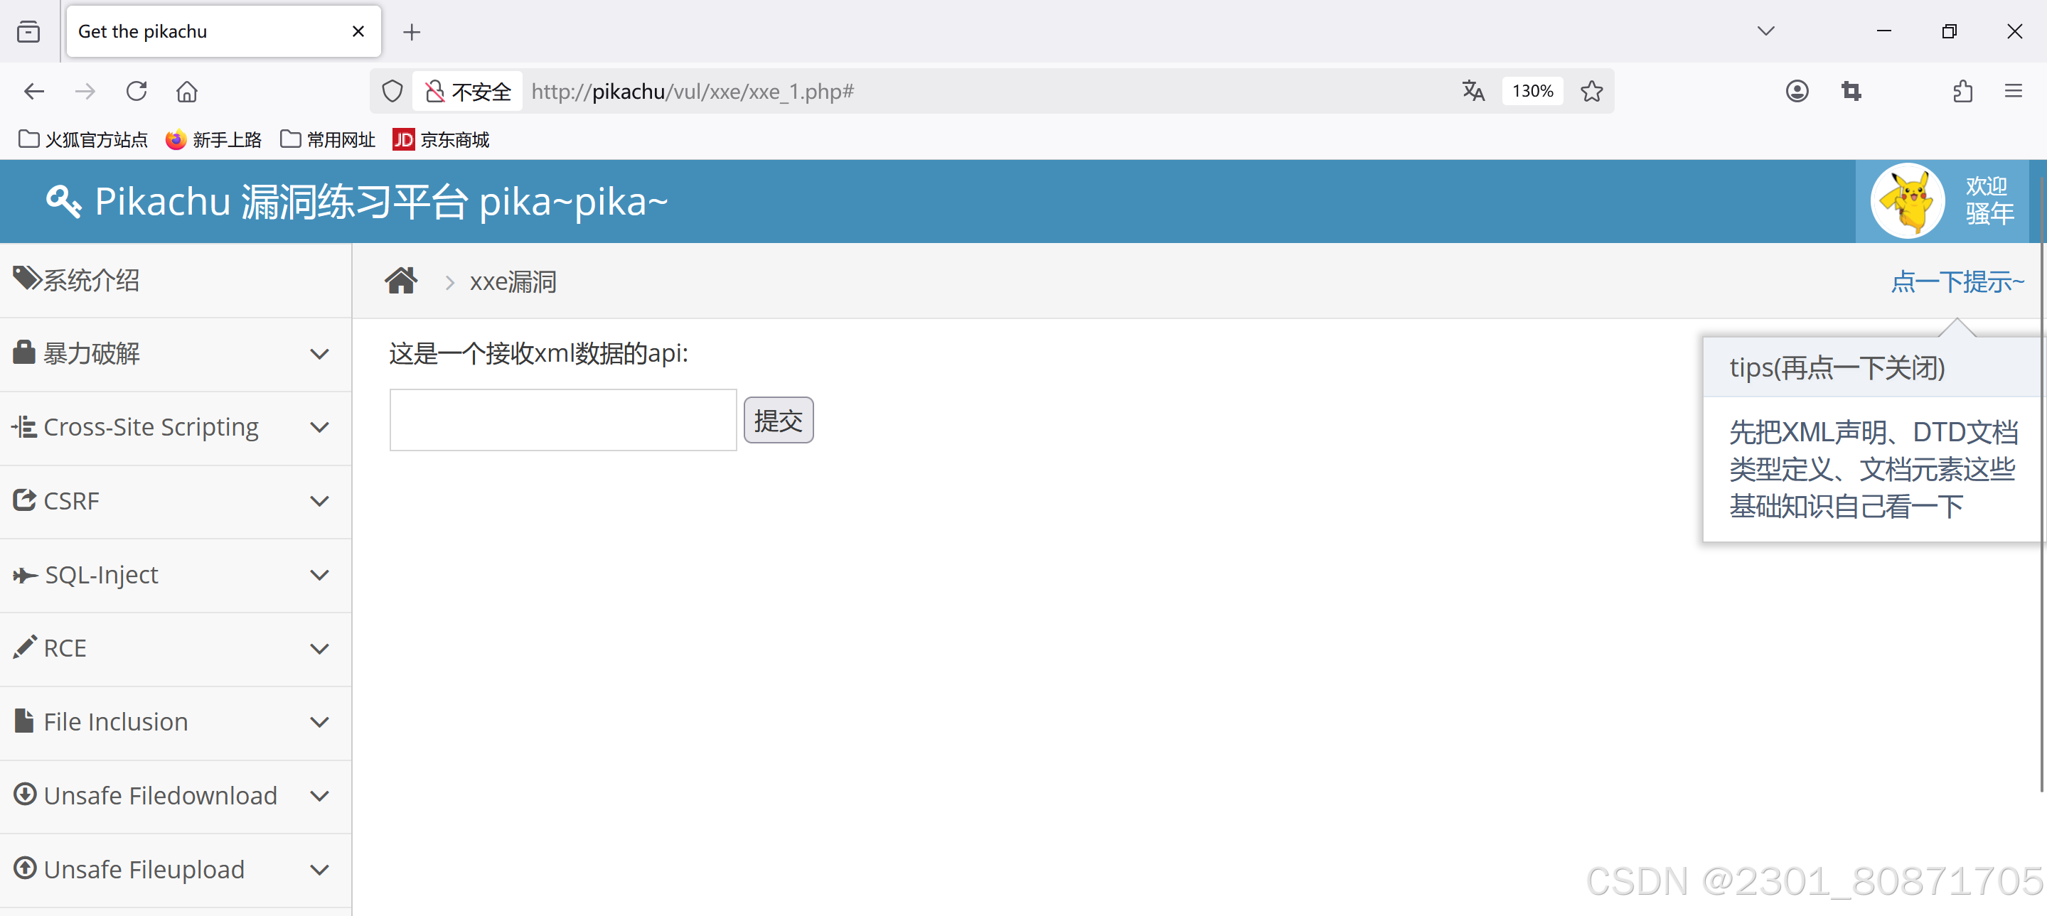Toggle the 点一下提示 tips popup
Image resolution: width=2047 pixels, height=916 pixels.
pos(1957,281)
